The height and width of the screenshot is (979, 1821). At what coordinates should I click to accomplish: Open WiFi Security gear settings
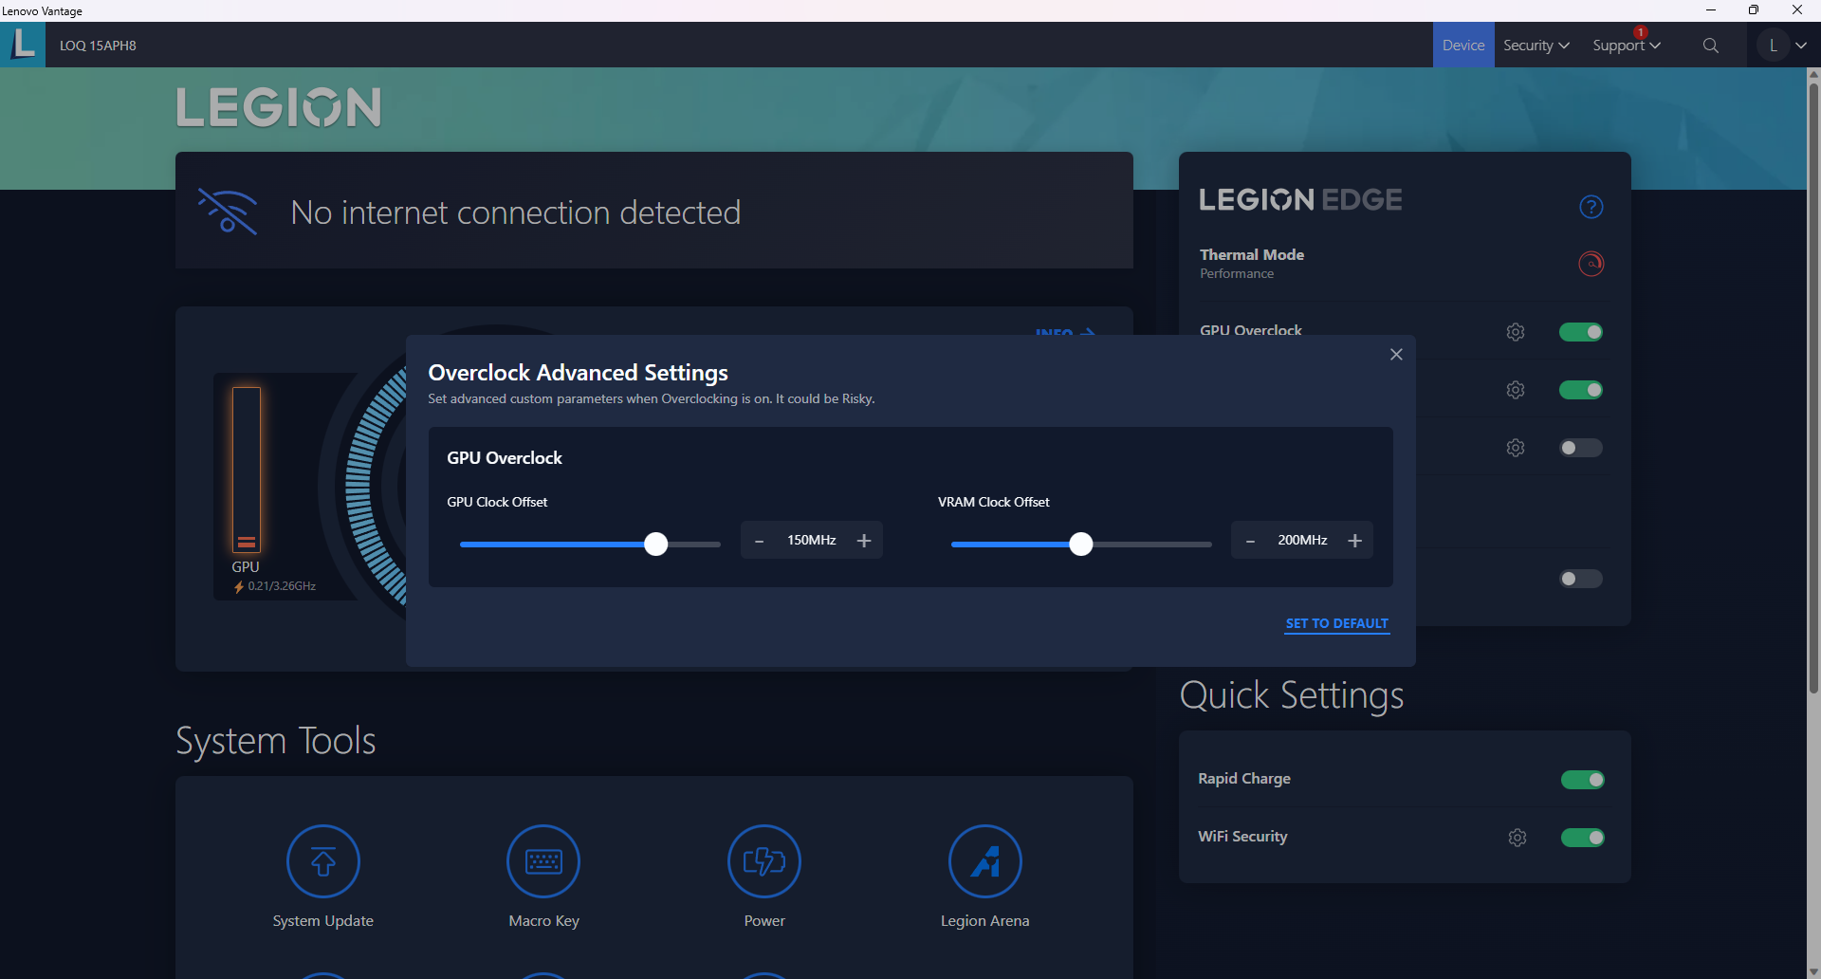[1517, 838]
